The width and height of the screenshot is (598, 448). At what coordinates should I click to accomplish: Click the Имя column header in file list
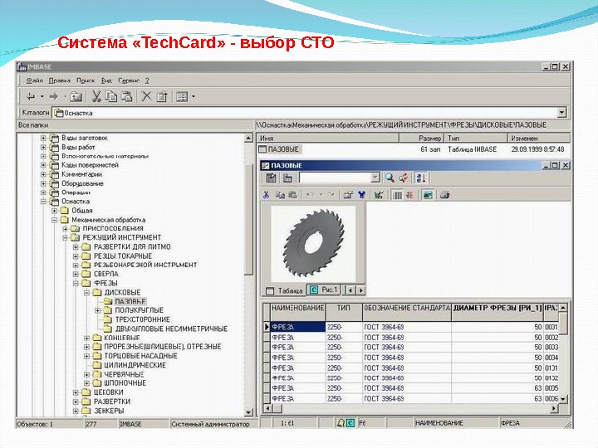point(327,139)
